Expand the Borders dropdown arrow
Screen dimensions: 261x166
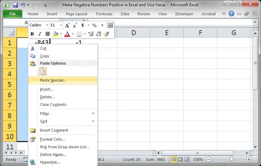pos(85,34)
